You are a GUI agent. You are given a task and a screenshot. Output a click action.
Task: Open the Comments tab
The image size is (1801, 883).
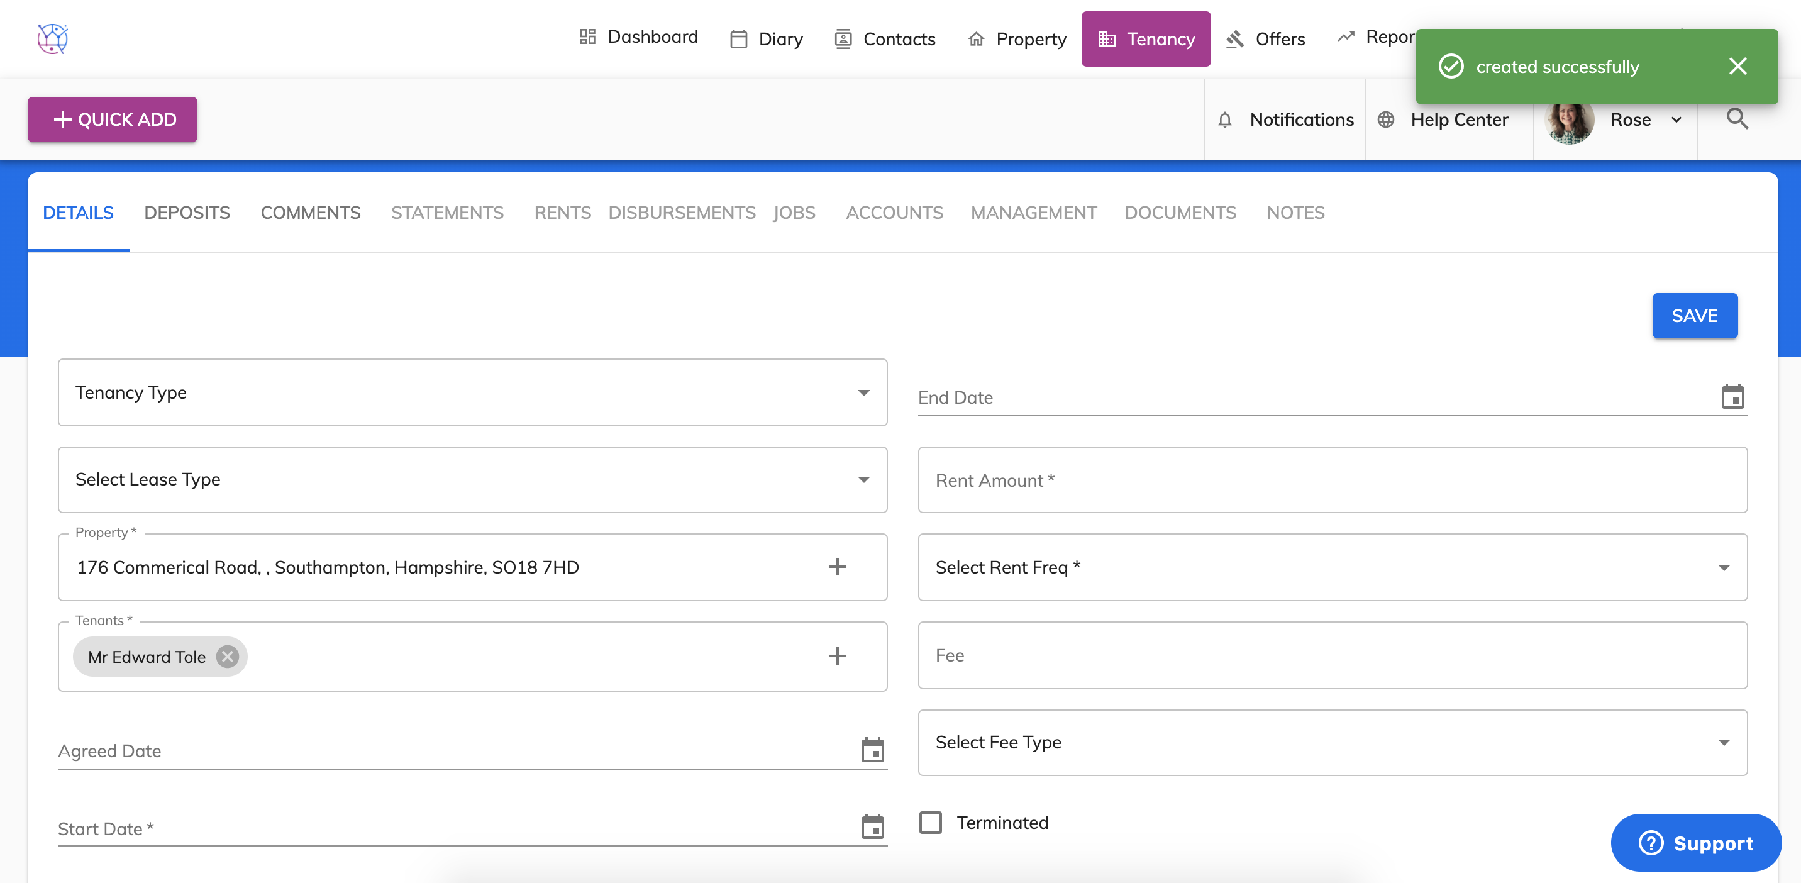coord(311,213)
